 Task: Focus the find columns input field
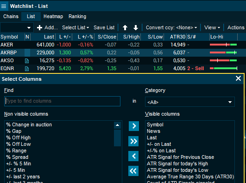coord(62,101)
